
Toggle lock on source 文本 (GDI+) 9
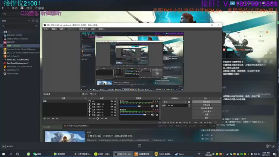click(x=115, y=107)
